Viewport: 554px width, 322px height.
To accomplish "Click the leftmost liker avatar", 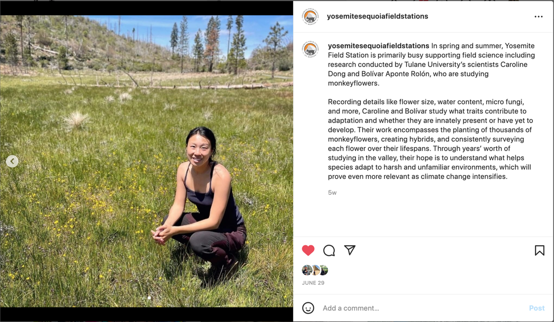I will click(x=307, y=270).
